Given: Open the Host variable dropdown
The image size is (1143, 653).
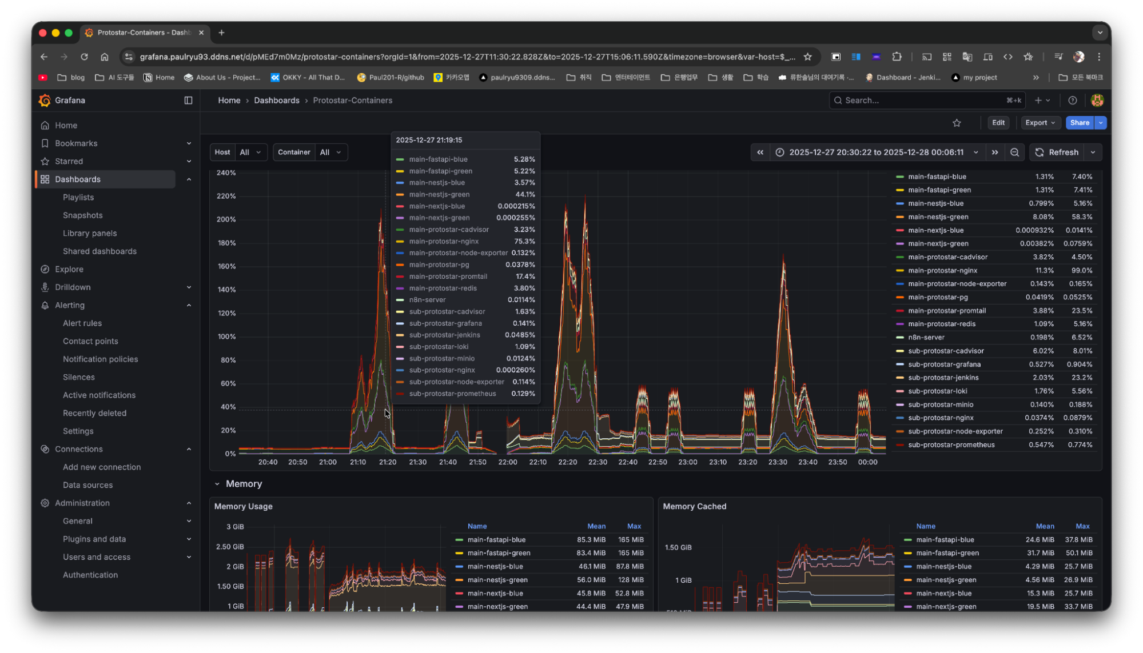Looking at the screenshot, I should coord(250,153).
